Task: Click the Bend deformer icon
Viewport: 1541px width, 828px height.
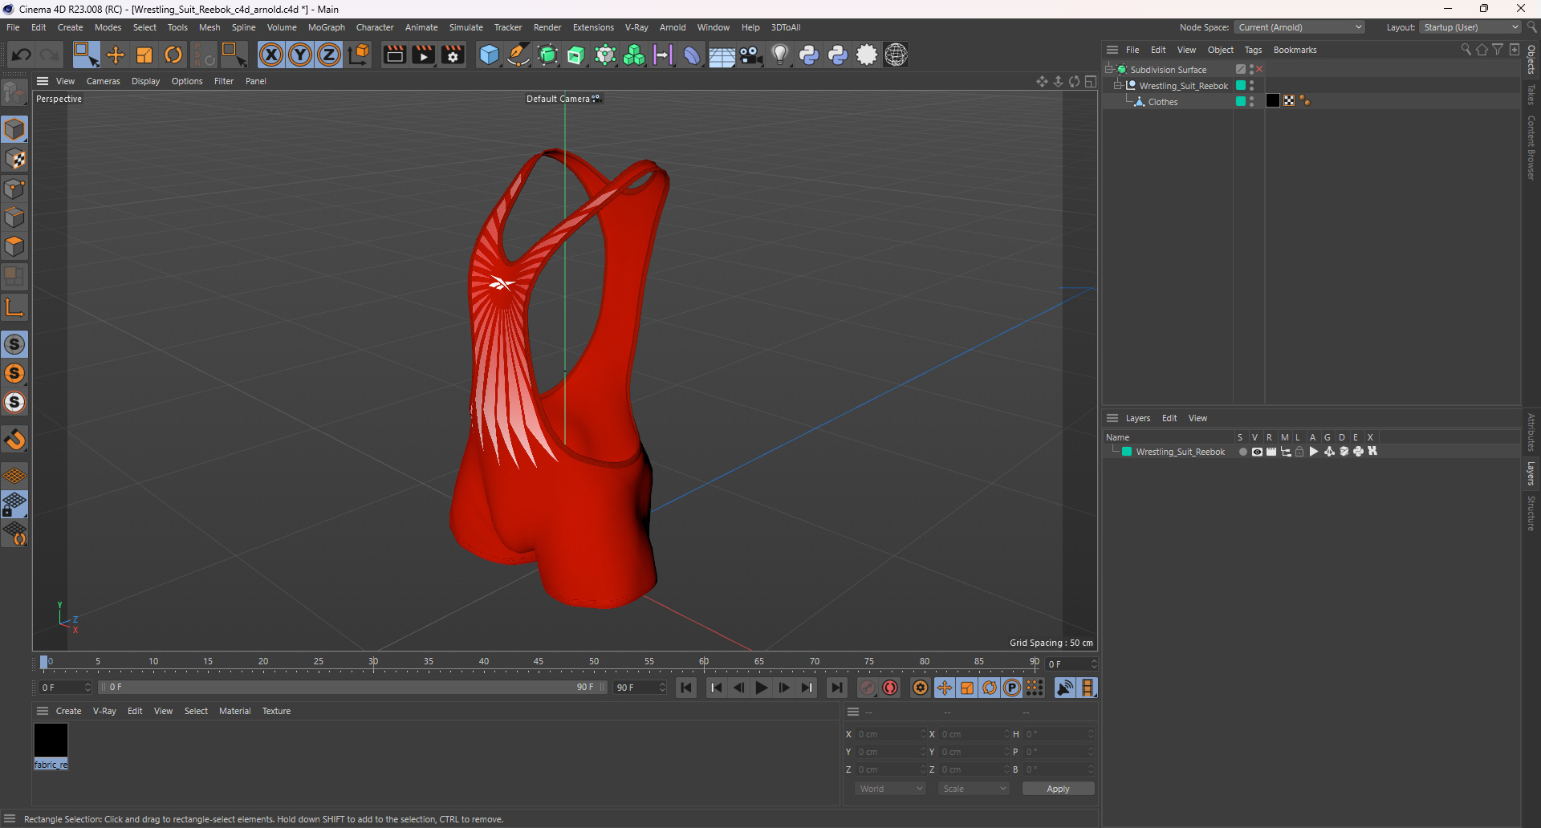Action: pyautogui.click(x=692, y=55)
